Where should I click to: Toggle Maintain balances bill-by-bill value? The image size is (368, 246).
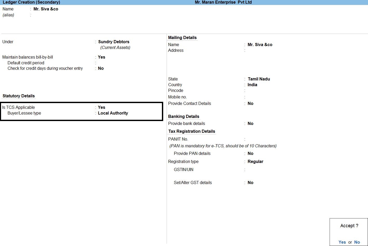(x=102, y=57)
